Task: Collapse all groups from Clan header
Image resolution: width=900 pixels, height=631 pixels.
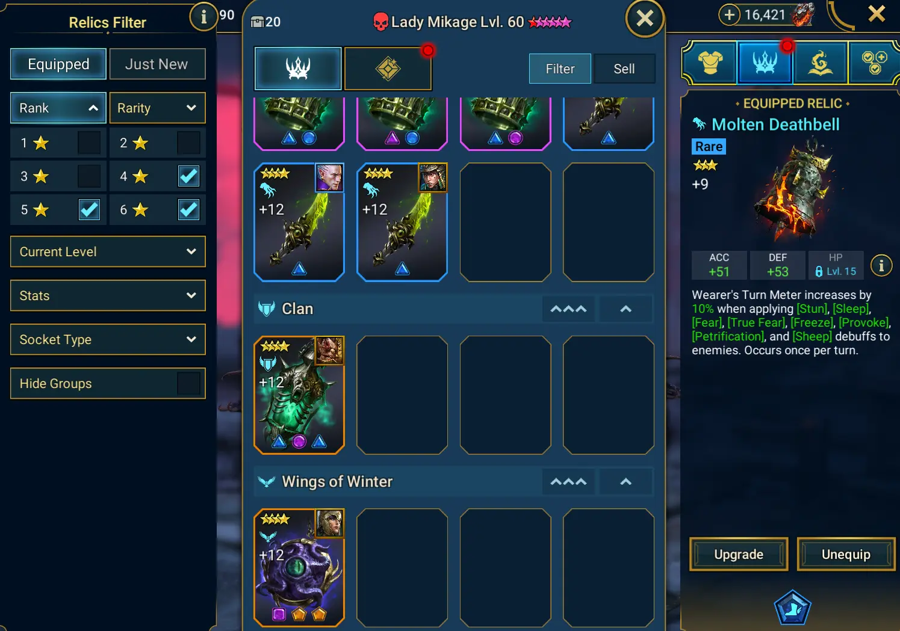Action: (568, 309)
